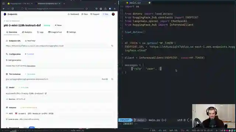Pause the phi-3-mini-128k-instruct-dxf endpoint
The image size is (236, 132).
(x=58, y=25)
